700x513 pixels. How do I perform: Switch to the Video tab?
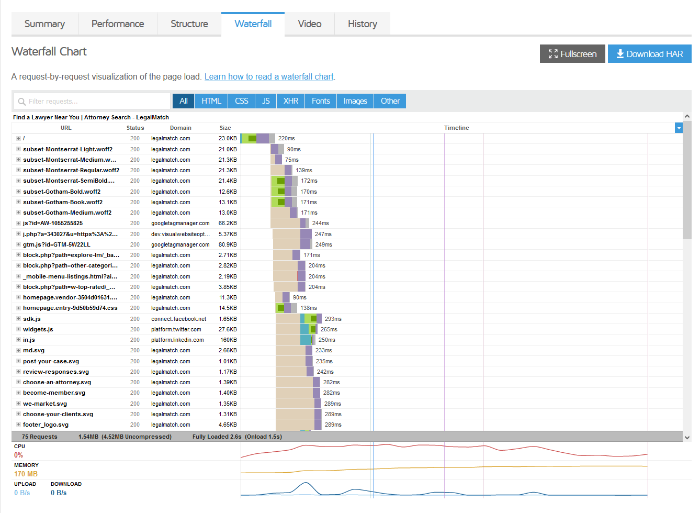click(309, 24)
